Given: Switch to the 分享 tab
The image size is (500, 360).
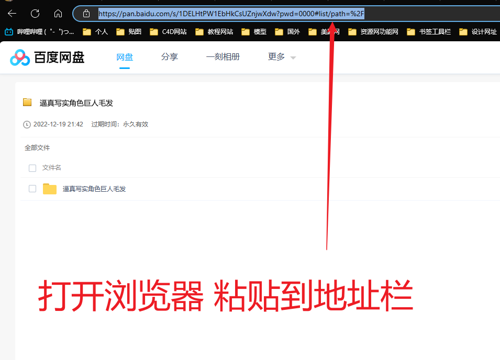Looking at the screenshot, I should (170, 56).
